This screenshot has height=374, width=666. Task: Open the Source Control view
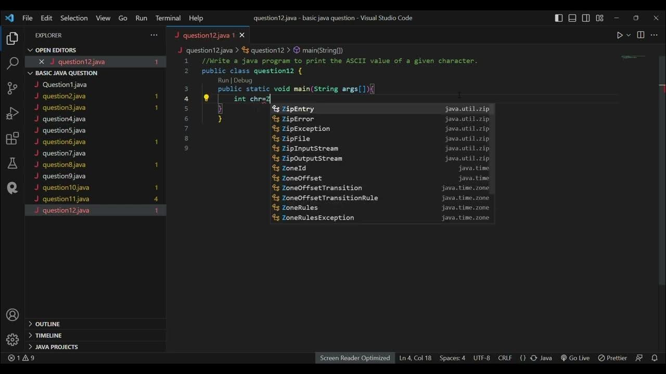pyautogui.click(x=12, y=88)
